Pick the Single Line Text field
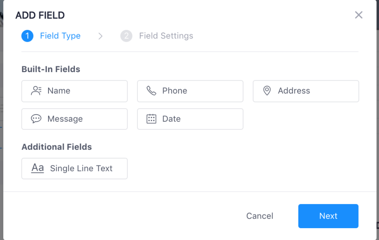The width and height of the screenshot is (379, 240). pyautogui.click(x=74, y=169)
